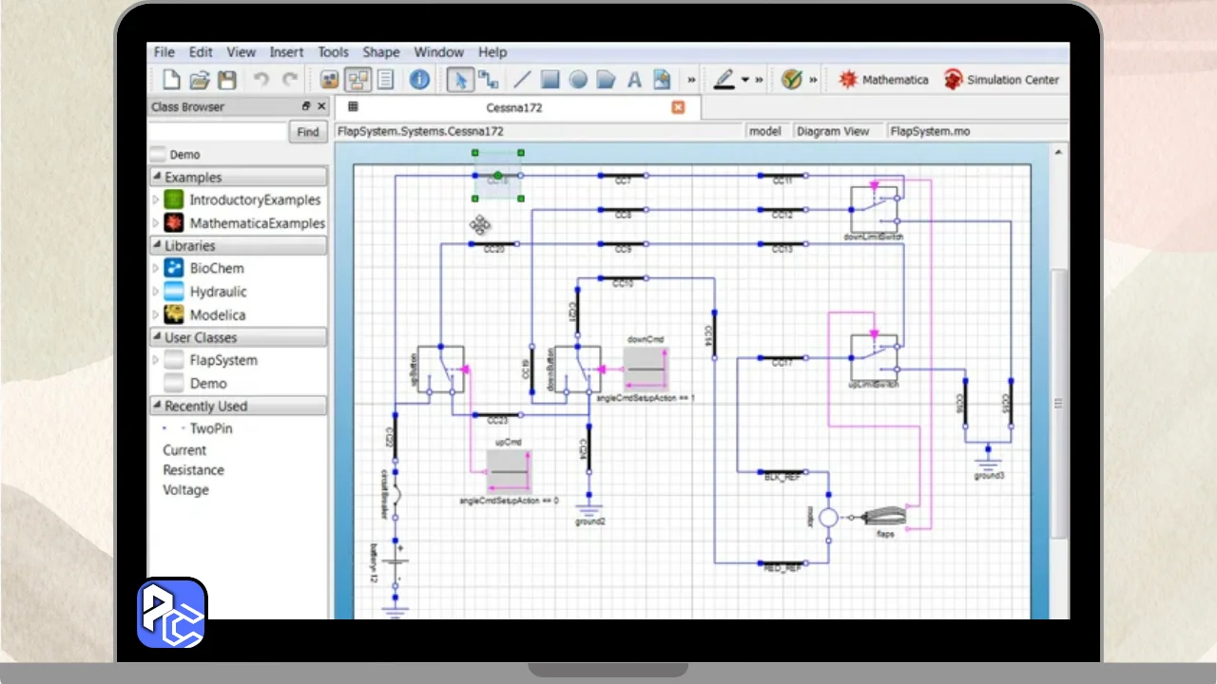Click the green check model icon
1217x684 pixels.
click(x=791, y=80)
